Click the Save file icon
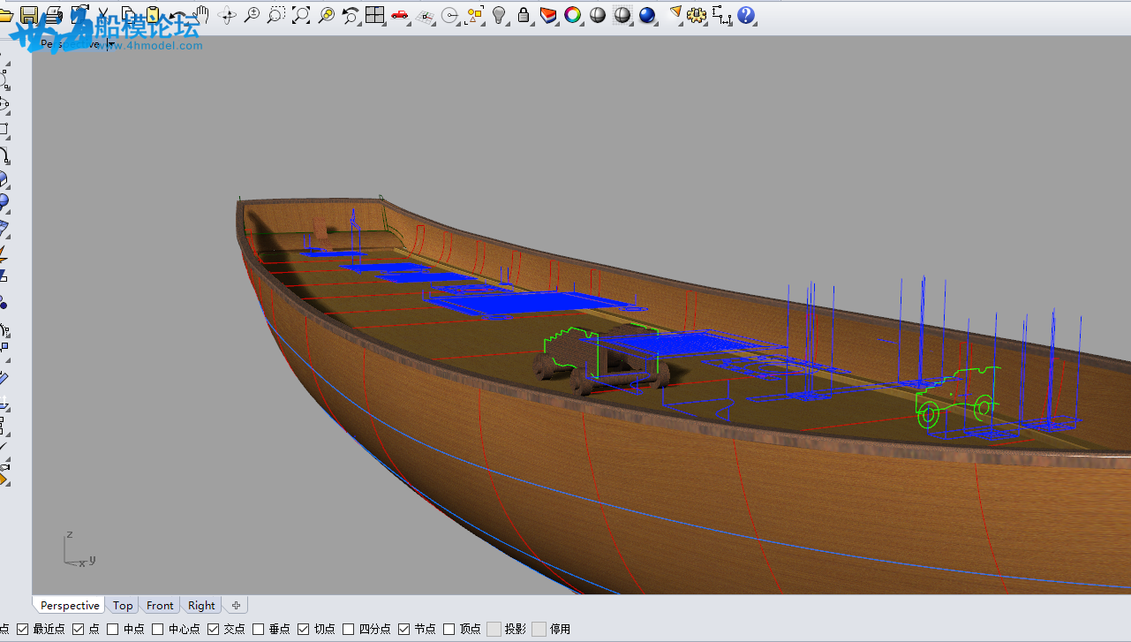 [29, 14]
